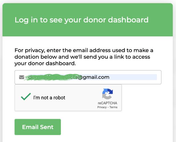
Task: Open the reCAPTCHA Terms link
Action: [x=113, y=107]
